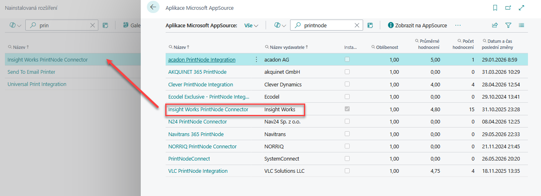This screenshot has width=541, height=196.
Task: Open row menu for acadon PrintNode Integration
Action: [x=256, y=59]
